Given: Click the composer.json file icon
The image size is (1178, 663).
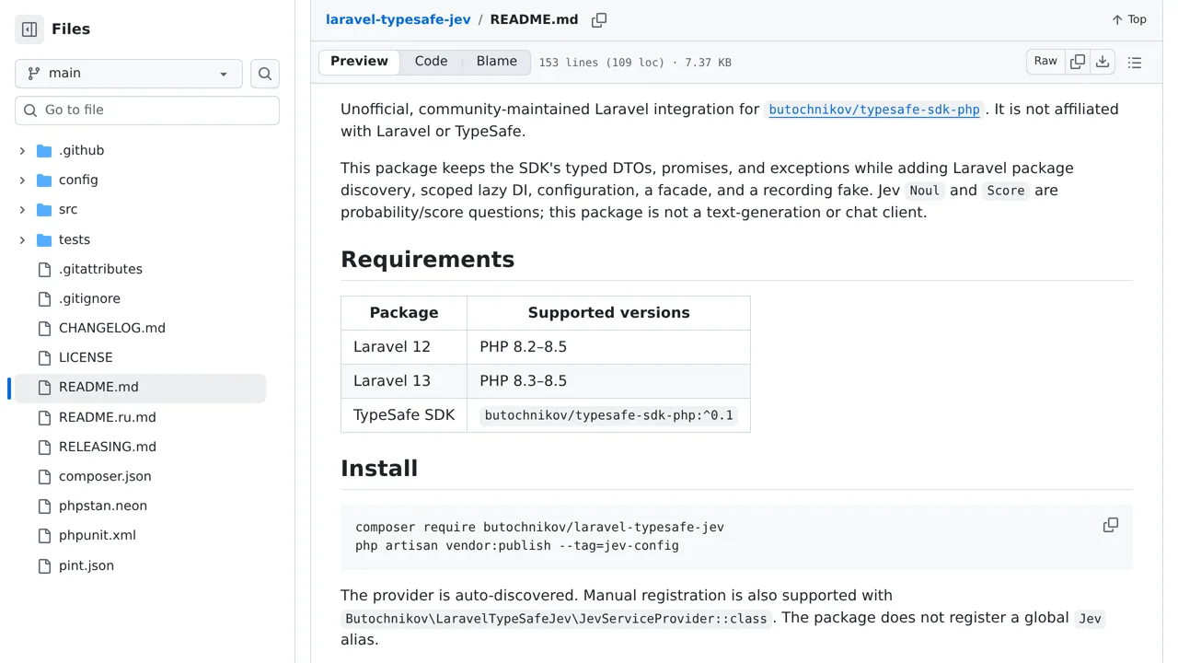Looking at the screenshot, I should (44, 477).
